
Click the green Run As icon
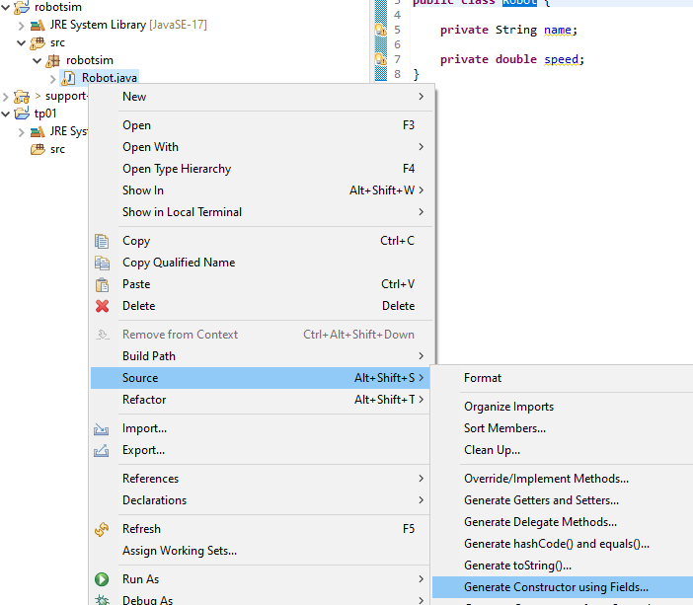point(101,579)
